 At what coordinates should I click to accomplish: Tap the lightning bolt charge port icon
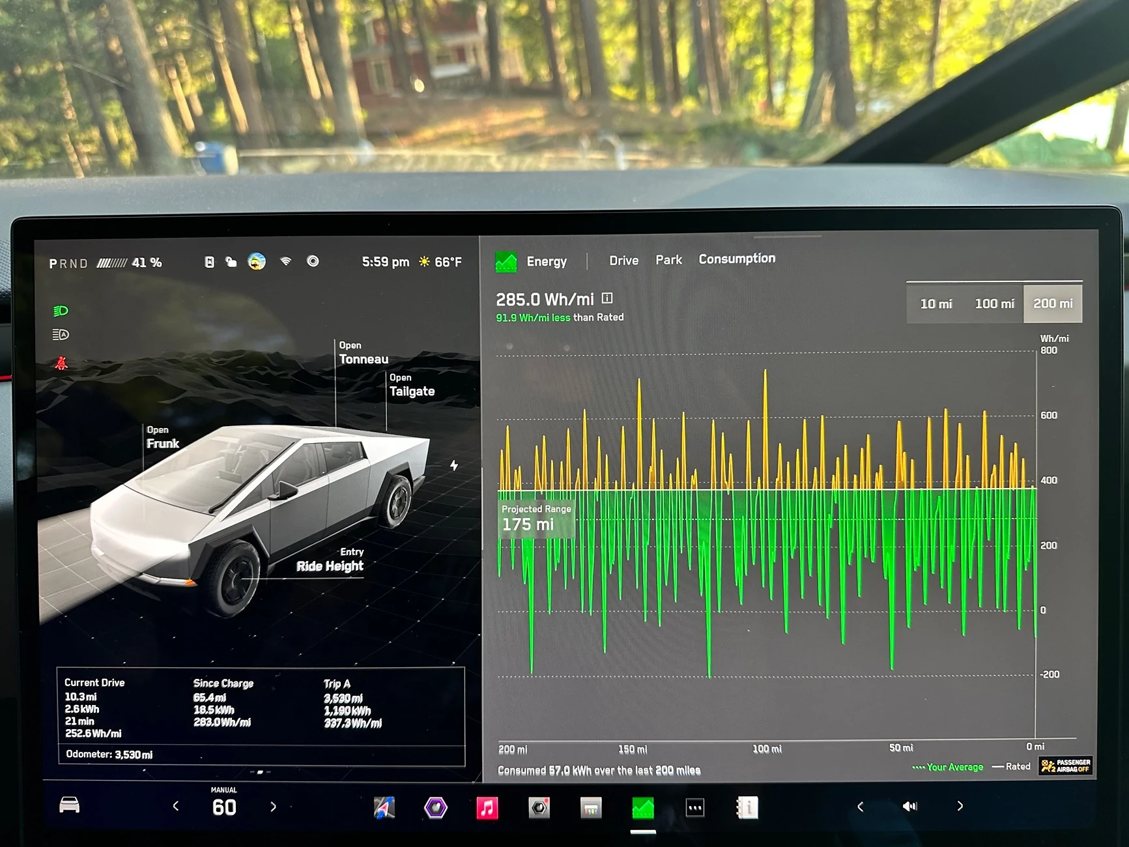[454, 465]
